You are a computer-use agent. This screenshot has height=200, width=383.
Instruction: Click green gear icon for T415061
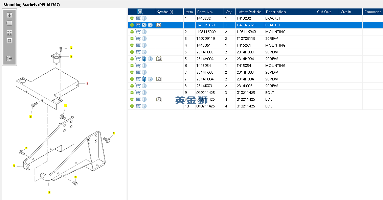132,45
